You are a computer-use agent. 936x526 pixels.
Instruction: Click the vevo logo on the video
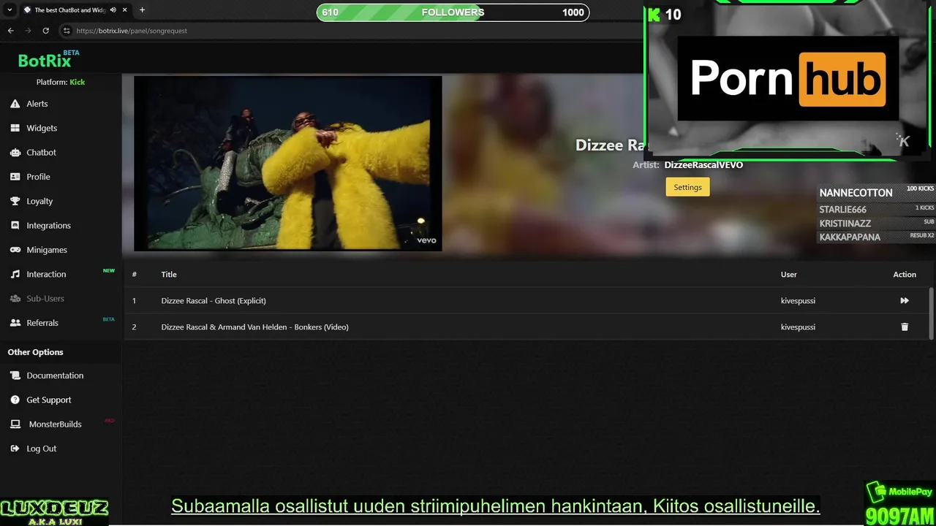[x=426, y=240]
